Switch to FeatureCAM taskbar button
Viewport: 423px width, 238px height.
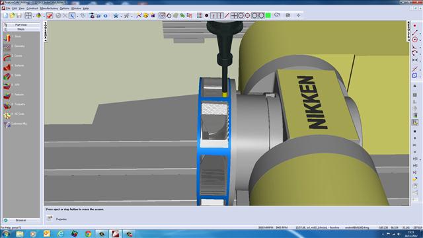point(116,233)
